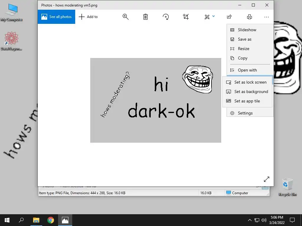302x226 pixels.
Task: Open Settings from the menu
Action: (x=250, y=113)
